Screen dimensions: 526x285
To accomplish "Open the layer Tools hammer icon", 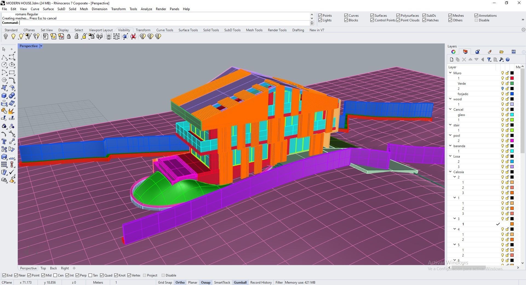I will (x=501, y=59).
